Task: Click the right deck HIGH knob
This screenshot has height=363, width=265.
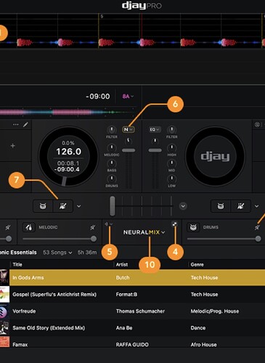Action: click(x=171, y=147)
